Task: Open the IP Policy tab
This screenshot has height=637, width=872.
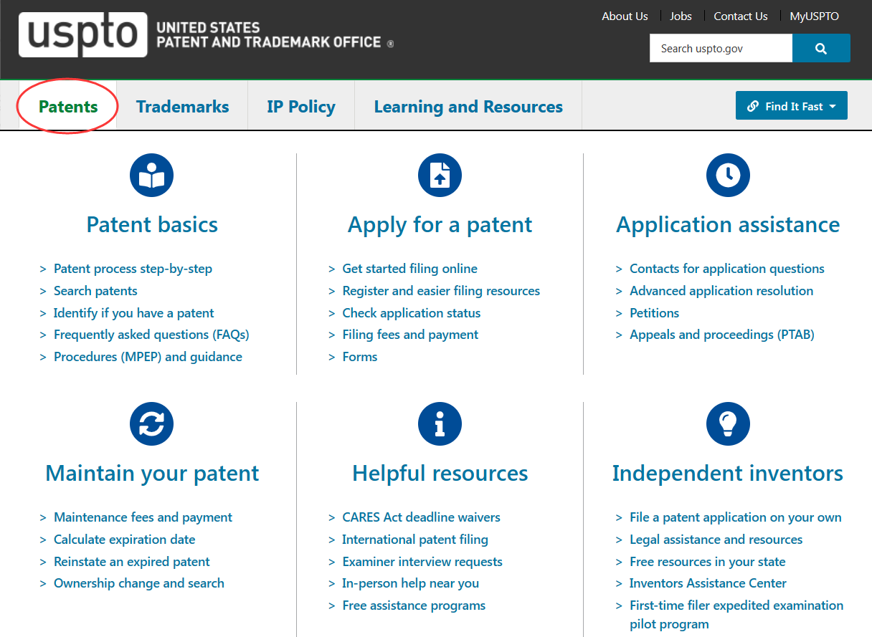Action: (x=301, y=106)
